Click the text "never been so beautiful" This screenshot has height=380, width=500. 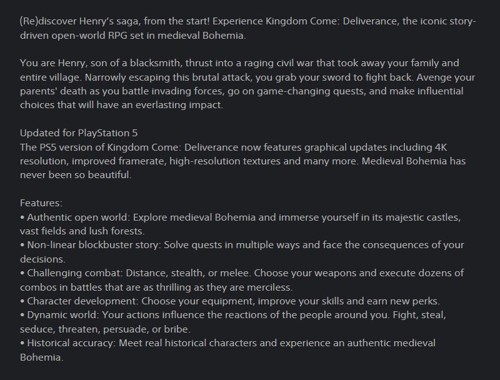click(x=75, y=174)
